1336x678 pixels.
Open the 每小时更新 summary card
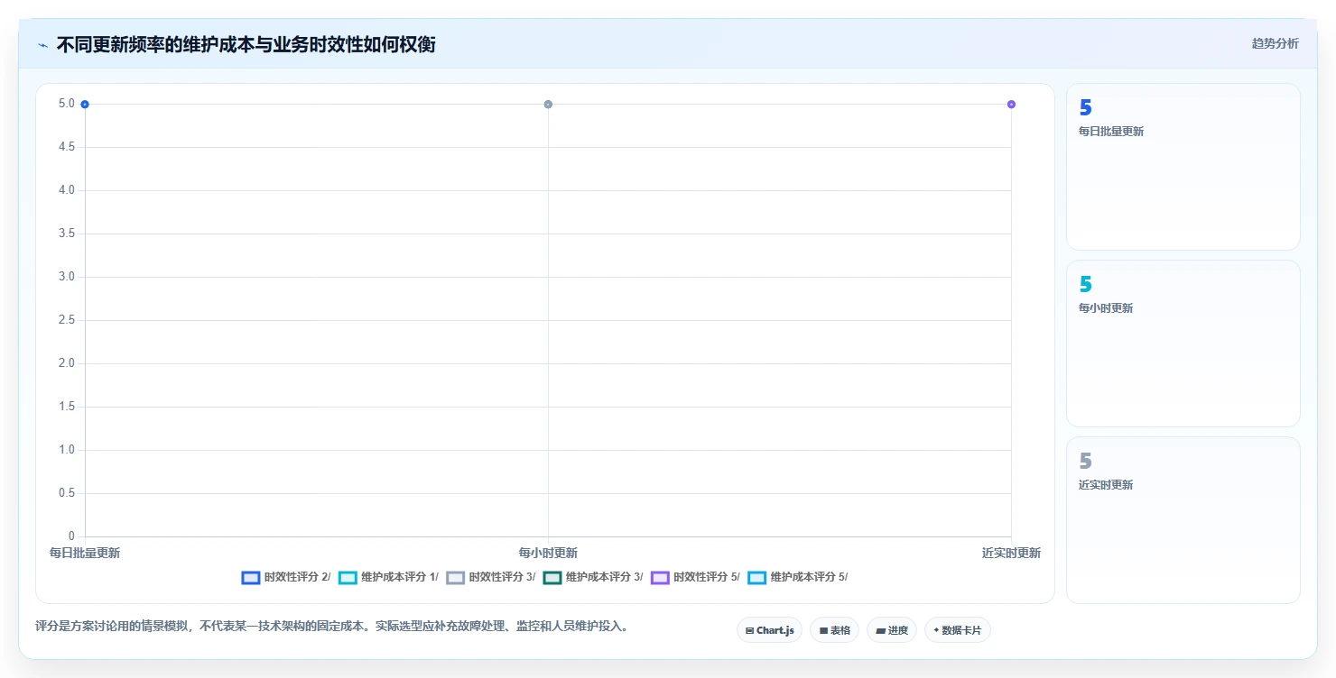click(x=1183, y=344)
